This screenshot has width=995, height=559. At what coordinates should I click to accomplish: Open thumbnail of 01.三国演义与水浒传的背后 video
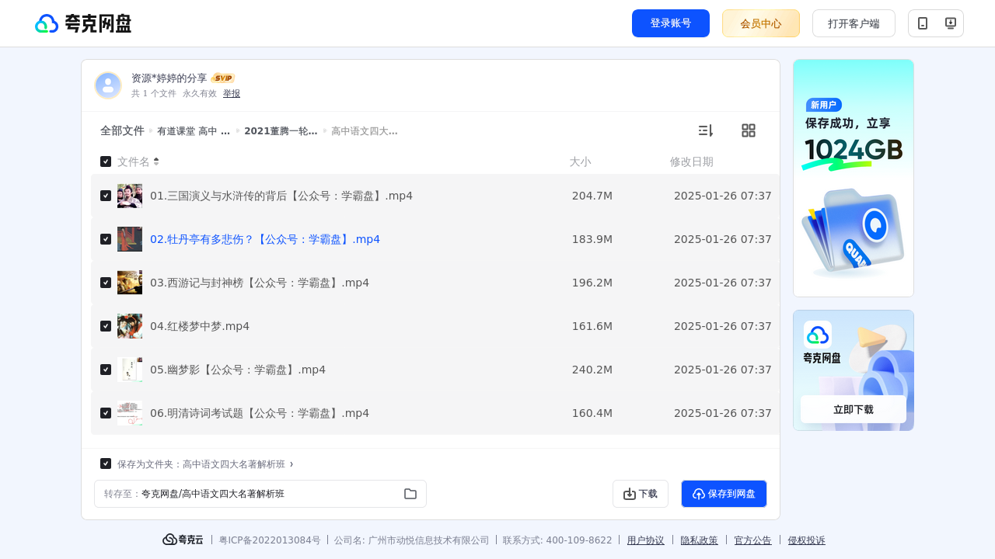130,196
